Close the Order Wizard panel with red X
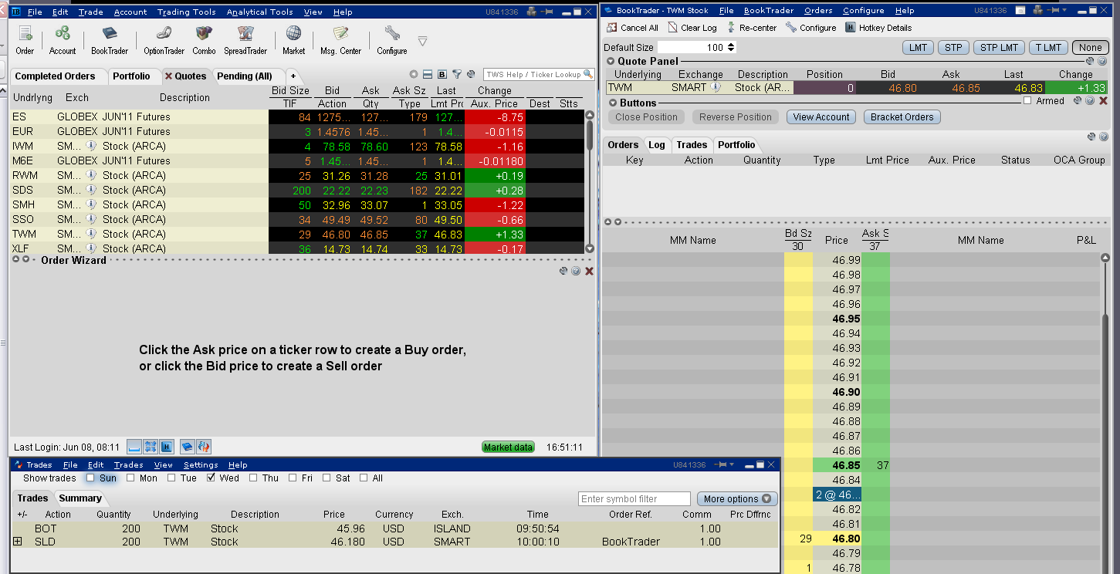The height and width of the screenshot is (574, 1120). pos(590,271)
